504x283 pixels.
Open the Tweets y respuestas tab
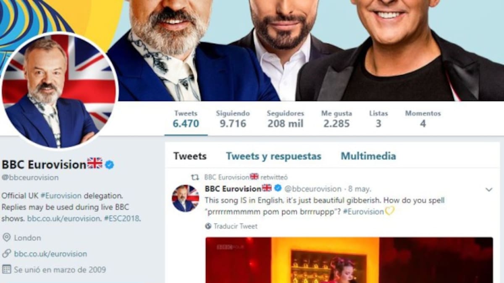pos(273,156)
